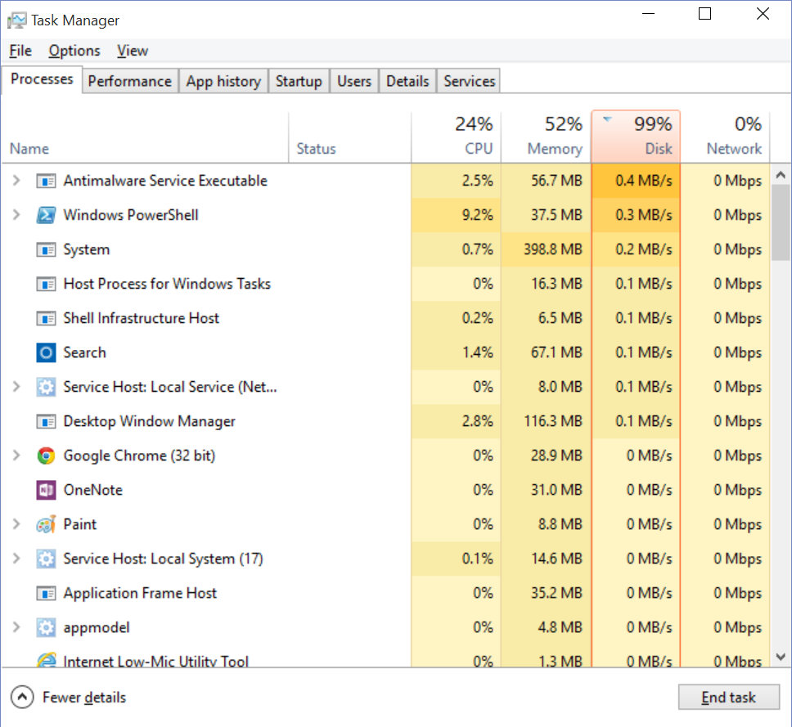Screen dimensions: 792x727
Task: Select the Shell Infrastructure Host name
Action: (142, 318)
